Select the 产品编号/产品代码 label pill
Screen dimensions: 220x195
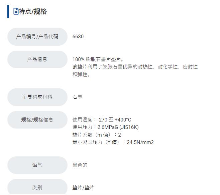tap(37, 37)
